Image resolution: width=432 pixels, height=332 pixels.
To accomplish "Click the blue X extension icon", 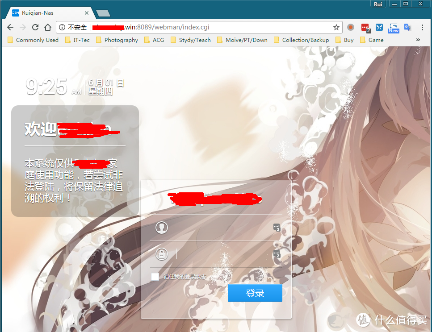I will (x=379, y=27).
